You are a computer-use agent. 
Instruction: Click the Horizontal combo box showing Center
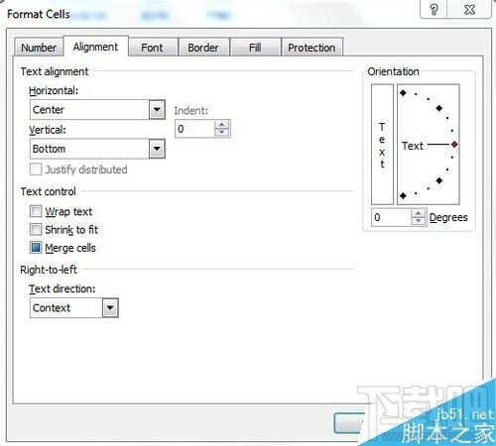click(x=97, y=110)
